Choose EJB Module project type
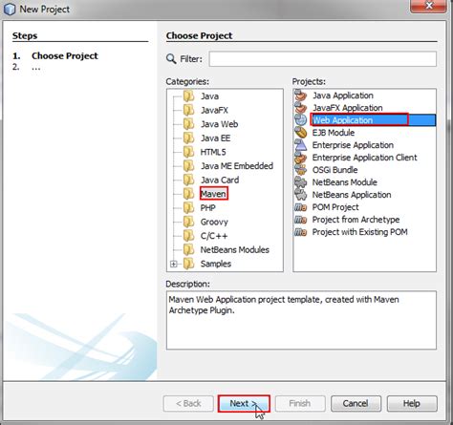 click(x=334, y=133)
